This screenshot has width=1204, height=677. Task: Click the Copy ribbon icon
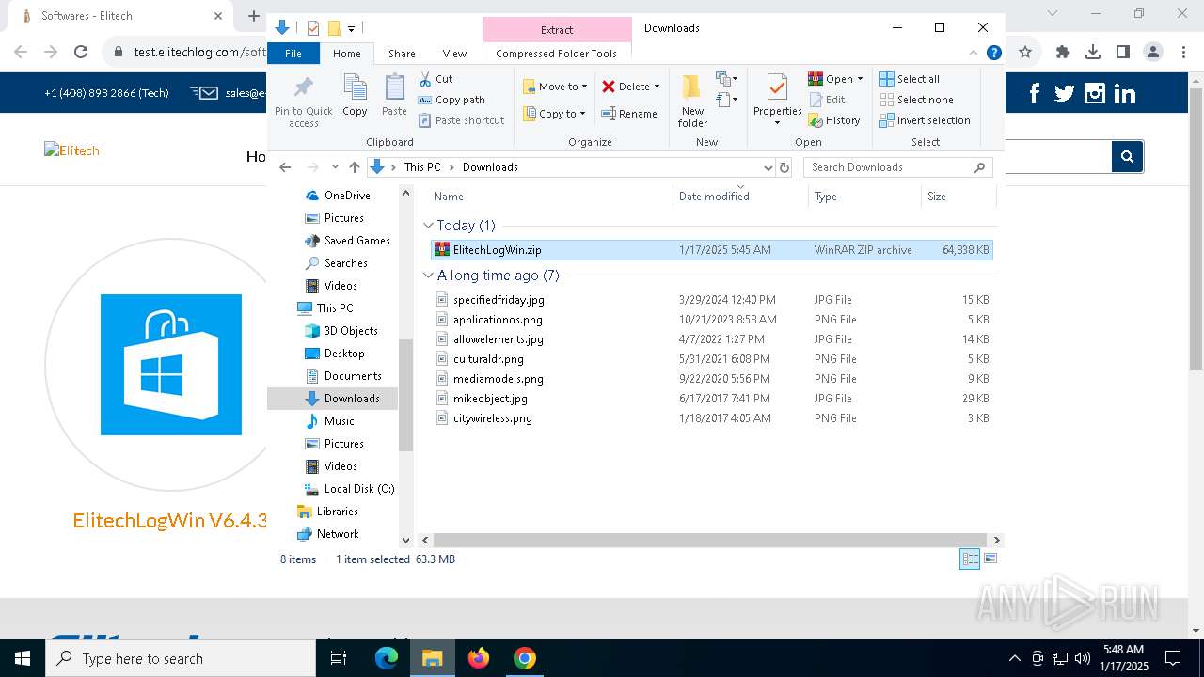(x=355, y=96)
